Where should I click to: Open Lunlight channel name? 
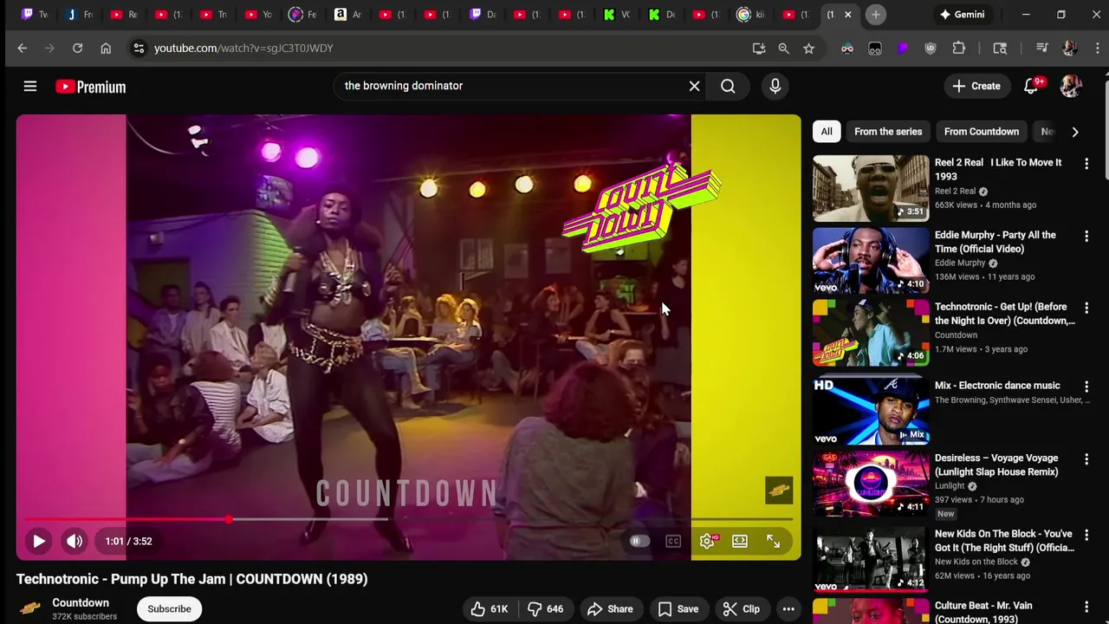(950, 486)
